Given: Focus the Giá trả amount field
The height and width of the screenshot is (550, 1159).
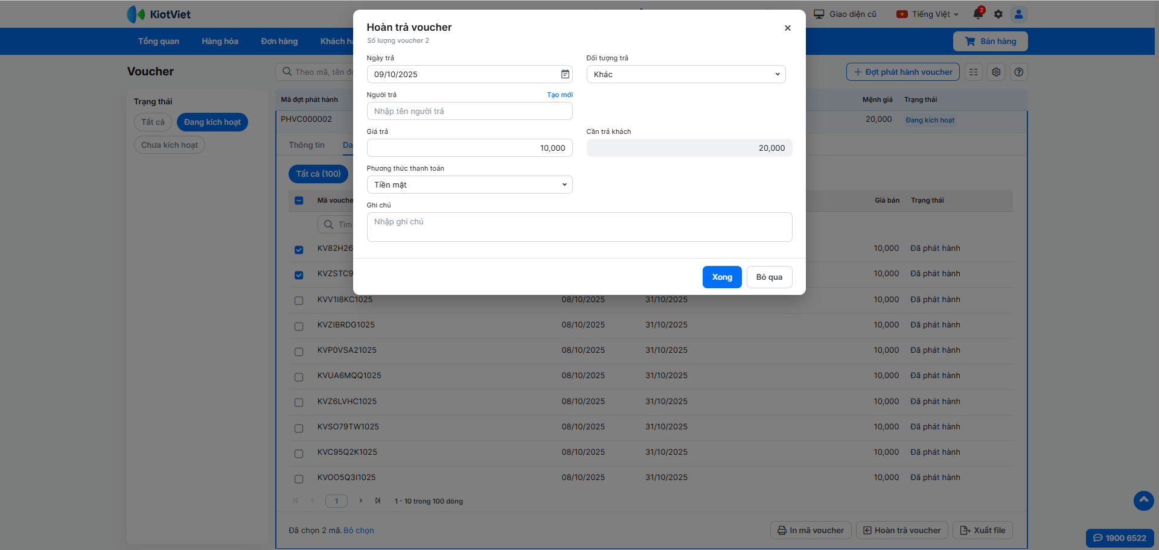Looking at the screenshot, I should coord(470,148).
